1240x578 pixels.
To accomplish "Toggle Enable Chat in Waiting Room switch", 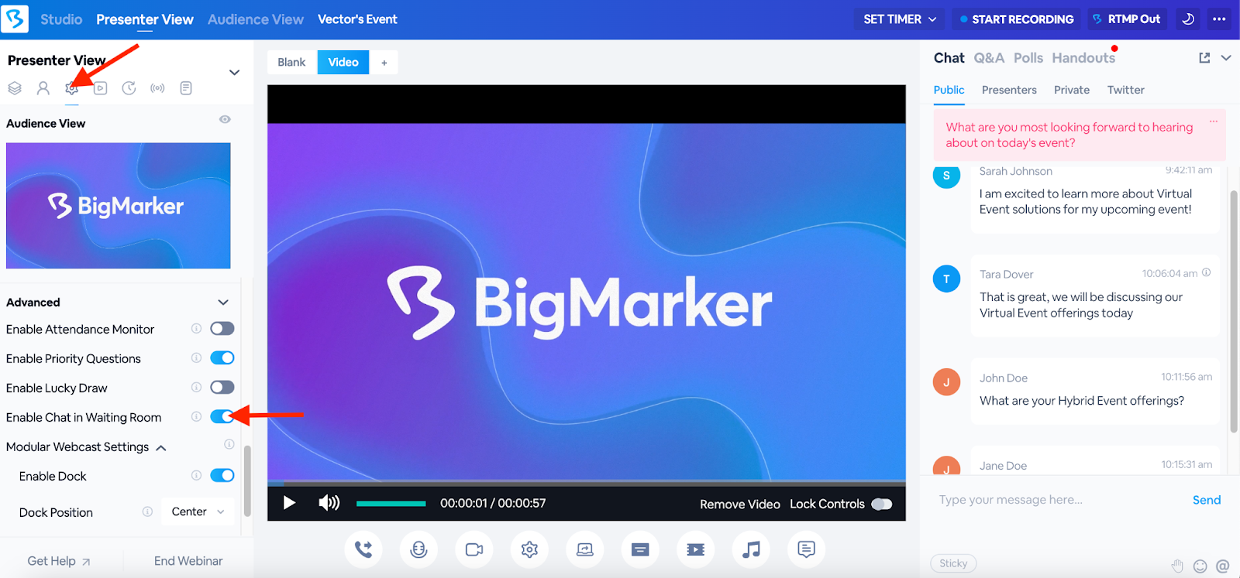I will [x=222, y=416].
